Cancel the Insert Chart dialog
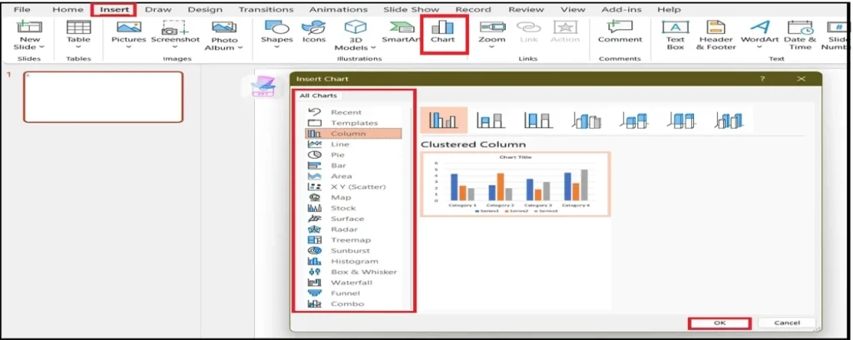 pos(786,323)
